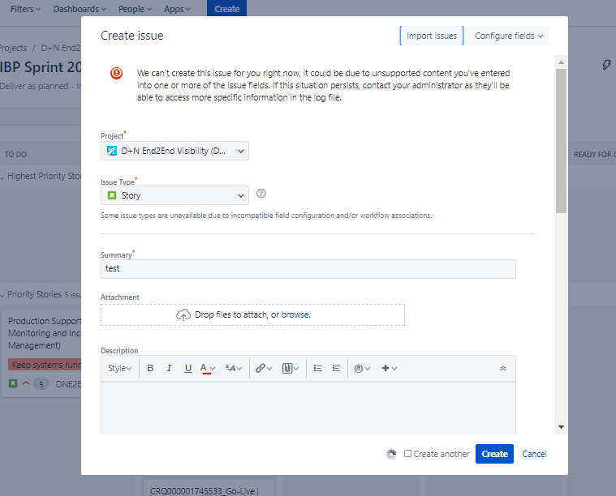Collapse the Priority Stories swimlane
The image size is (616, 496).
coord(2,295)
